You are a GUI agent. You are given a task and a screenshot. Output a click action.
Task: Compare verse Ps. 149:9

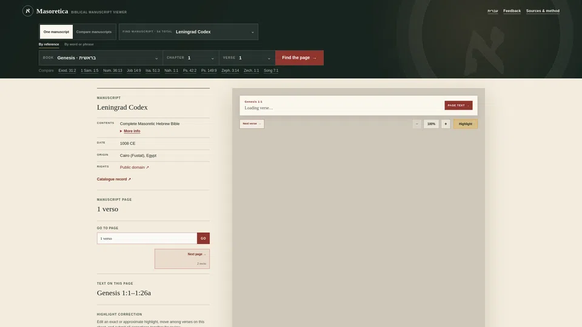(209, 70)
